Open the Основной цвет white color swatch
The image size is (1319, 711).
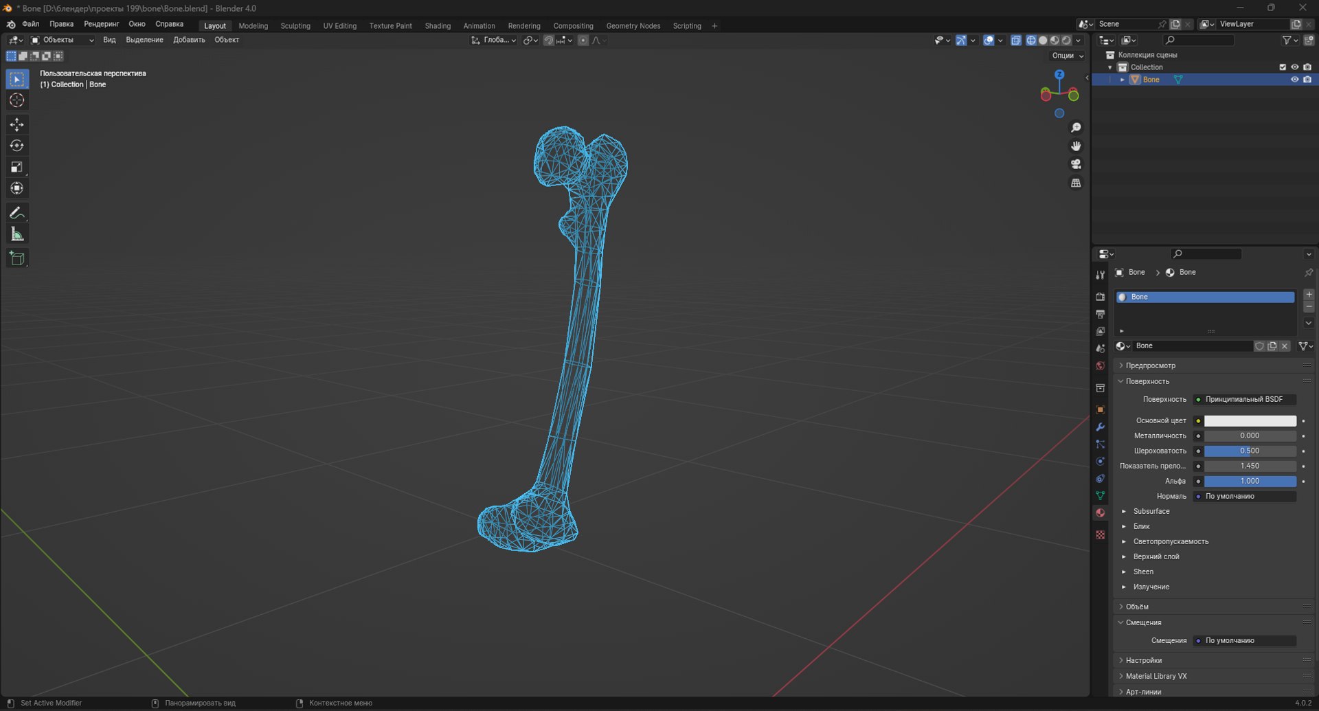(1250, 420)
